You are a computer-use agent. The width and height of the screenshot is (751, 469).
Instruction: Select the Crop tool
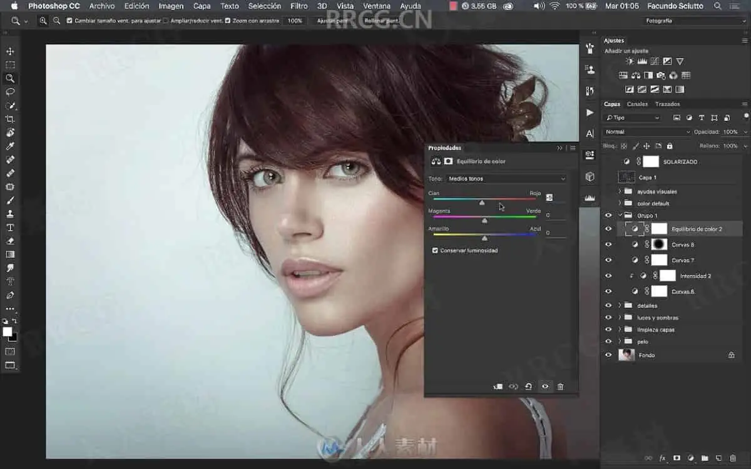[10, 119]
